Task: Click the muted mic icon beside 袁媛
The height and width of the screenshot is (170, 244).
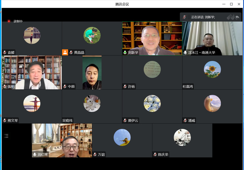Action: 5,52
